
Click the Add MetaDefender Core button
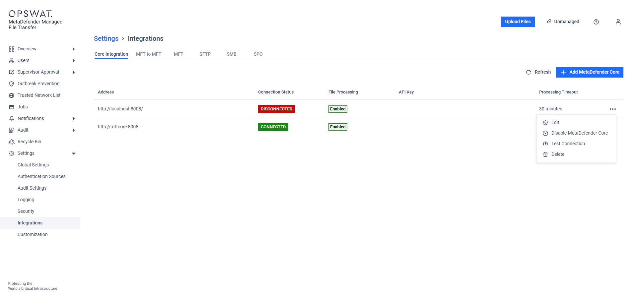click(590, 72)
